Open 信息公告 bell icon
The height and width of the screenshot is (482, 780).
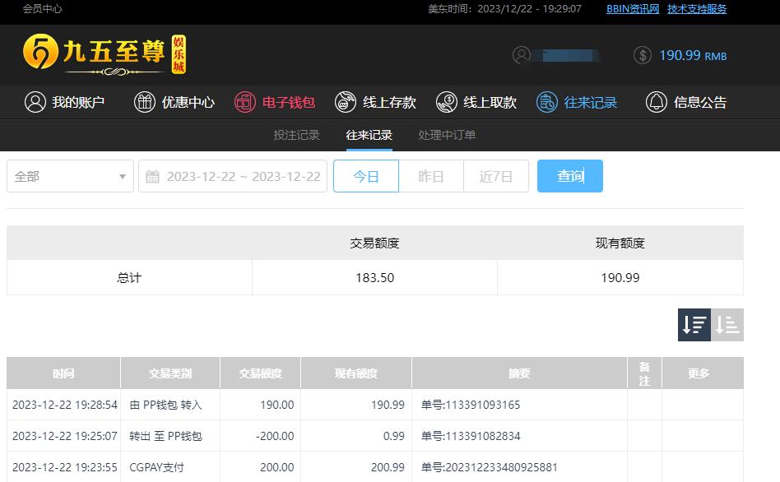pos(657,102)
